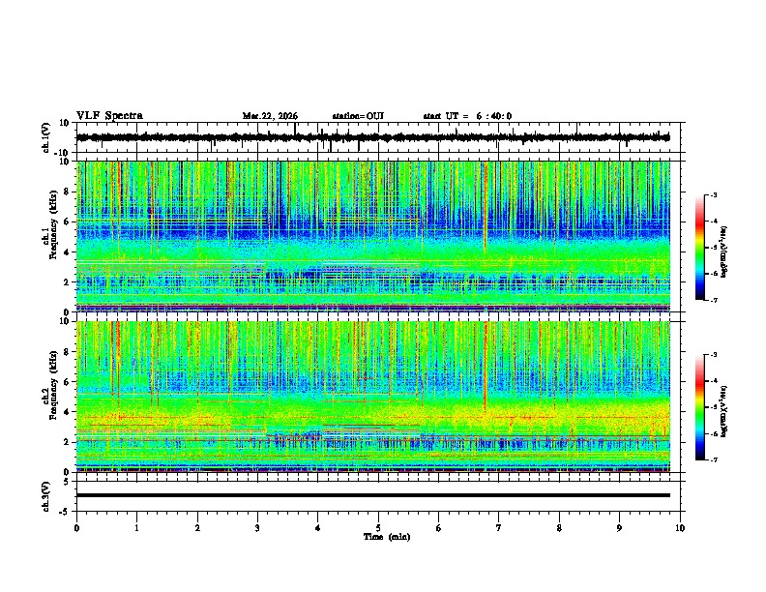Click the ch.2 color bar log(PSD) label
Screen dimensions: 766x592
point(724,411)
